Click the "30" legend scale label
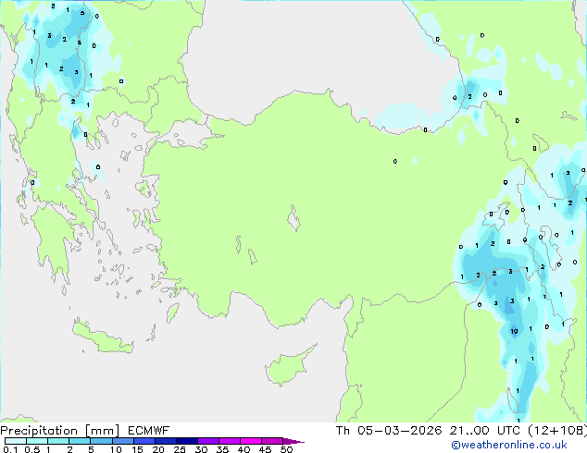The width and height of the screenshot is (587, 453). click(201, 449)
